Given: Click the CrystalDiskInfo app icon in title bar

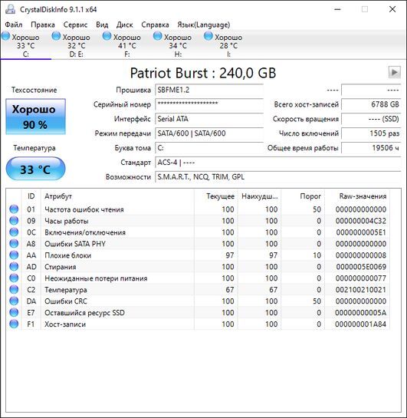Looking at the screenshot, I should point(10,9).
